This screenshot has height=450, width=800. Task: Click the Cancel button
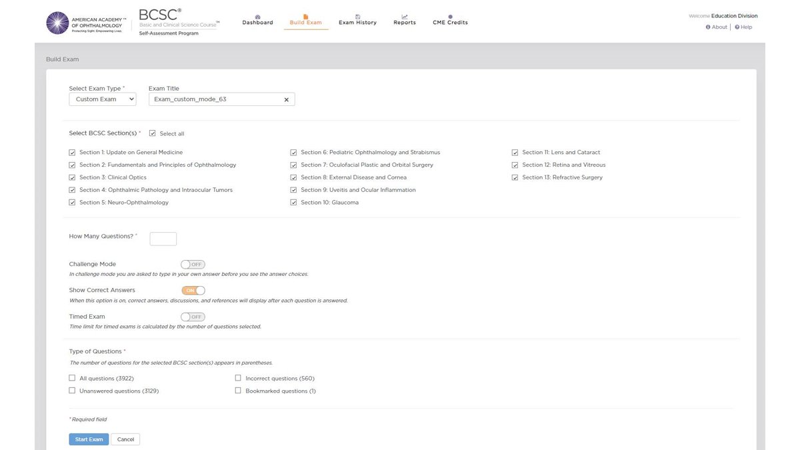[x=125, y=439]
